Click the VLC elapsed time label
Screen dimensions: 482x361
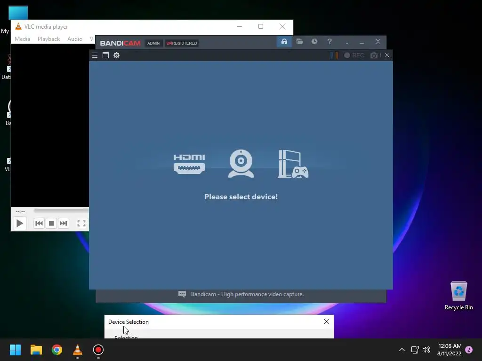20,212
